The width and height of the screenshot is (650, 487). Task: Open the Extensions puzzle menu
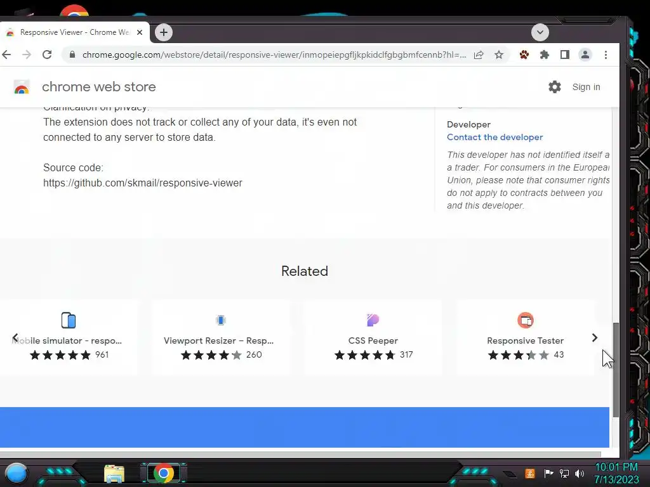point(544,55)
